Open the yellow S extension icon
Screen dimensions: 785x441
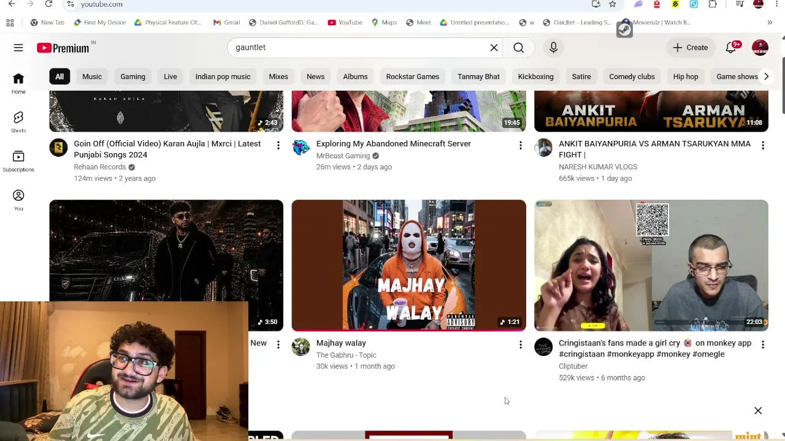(675, 4)
